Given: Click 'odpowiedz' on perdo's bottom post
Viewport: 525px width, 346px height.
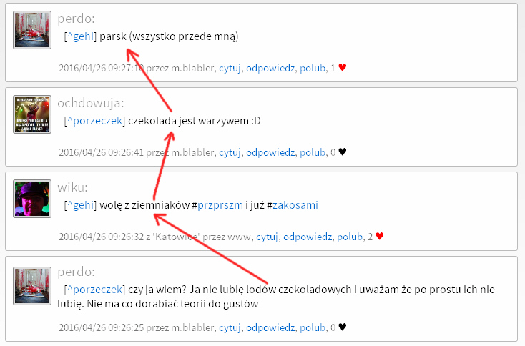Looking at the screenshot, I should (270, 327).
